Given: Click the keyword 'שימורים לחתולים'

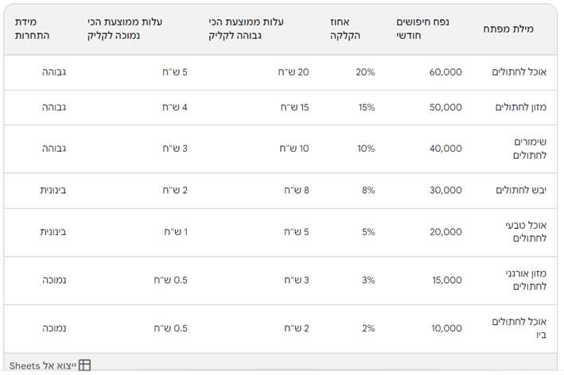Looking at the screenshot, I should click(530, 149).
